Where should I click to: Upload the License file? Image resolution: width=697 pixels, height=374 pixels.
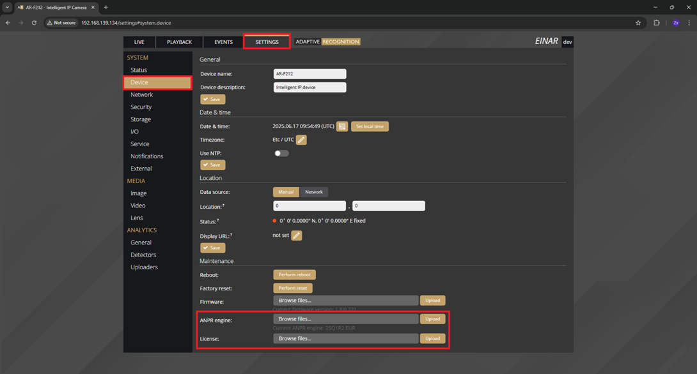[432, 338]
